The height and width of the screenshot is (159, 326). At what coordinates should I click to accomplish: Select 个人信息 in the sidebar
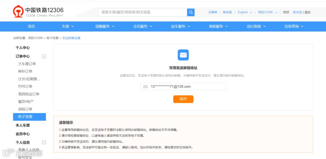pos(23,142)
